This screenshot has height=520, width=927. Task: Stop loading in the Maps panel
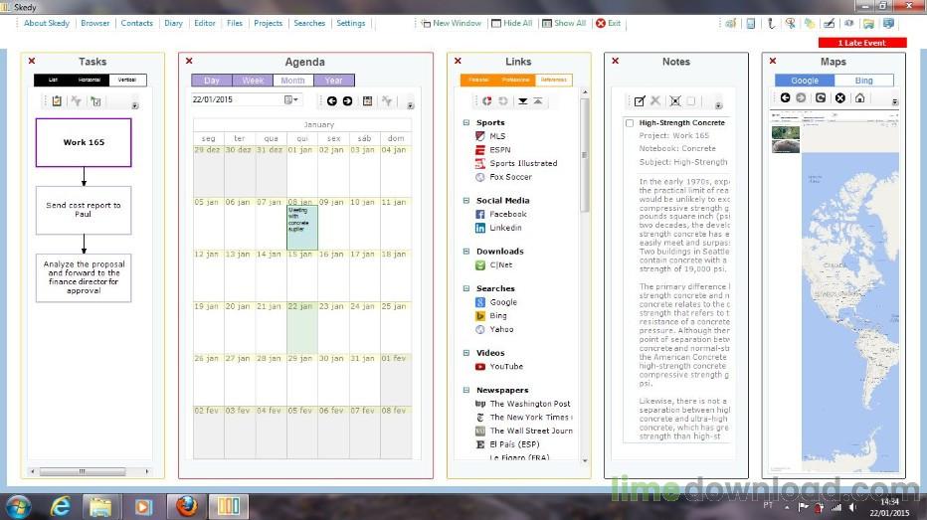pos(840,98)
